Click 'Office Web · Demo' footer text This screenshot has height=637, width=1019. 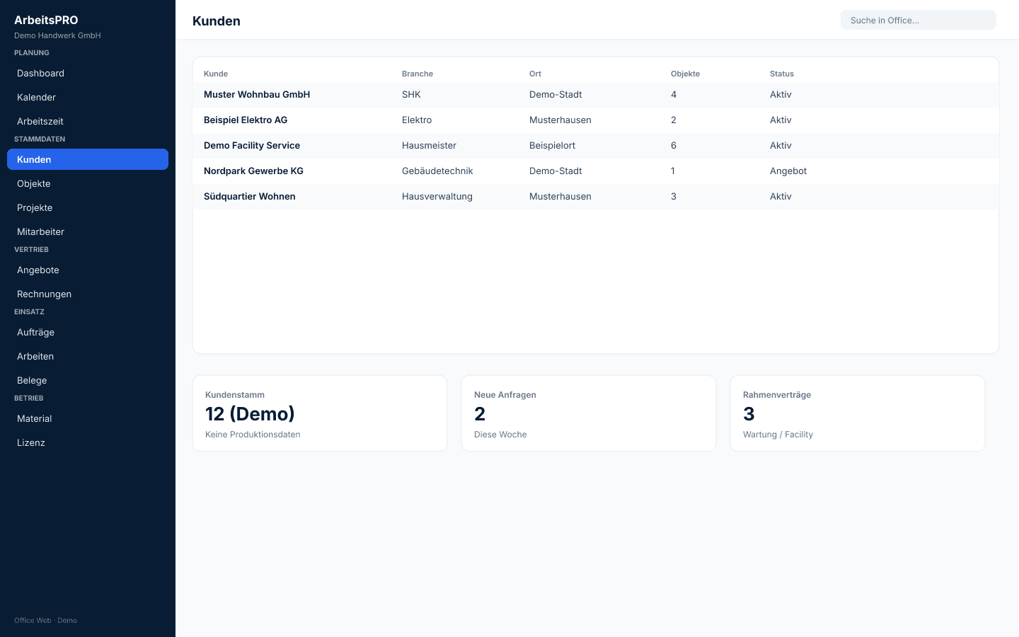45,620
